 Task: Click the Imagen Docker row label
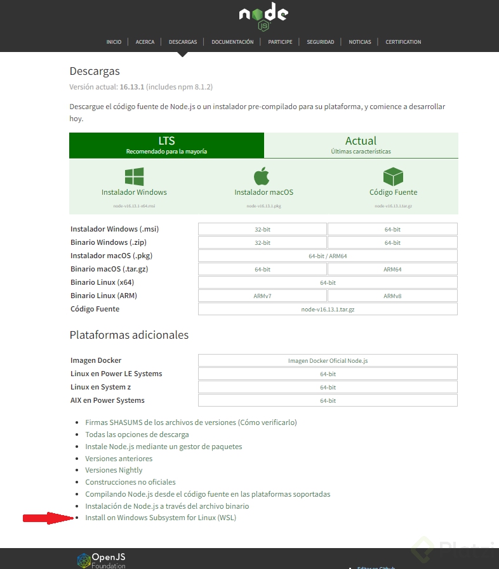[x=96, y=360]
